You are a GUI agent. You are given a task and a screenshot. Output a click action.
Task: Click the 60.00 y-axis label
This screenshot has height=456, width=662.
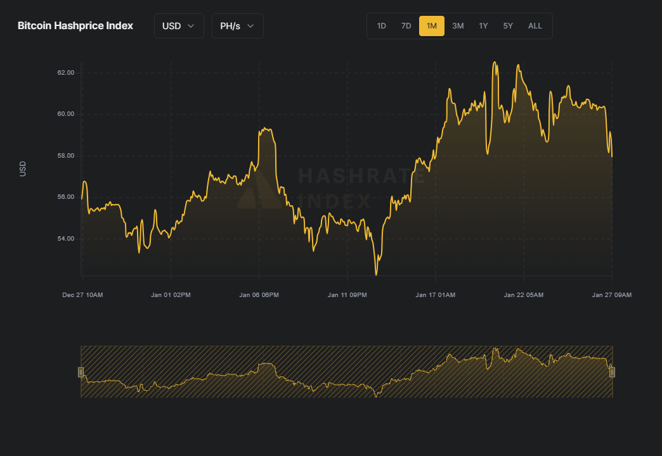pyautogui.click(x=66, y=114)
